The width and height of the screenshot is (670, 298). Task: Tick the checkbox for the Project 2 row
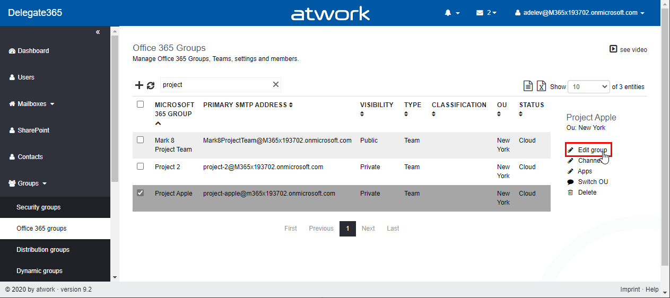(141, 166)
